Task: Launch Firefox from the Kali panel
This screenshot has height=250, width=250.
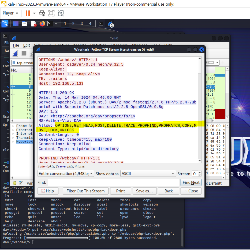Action: [42, 24]
